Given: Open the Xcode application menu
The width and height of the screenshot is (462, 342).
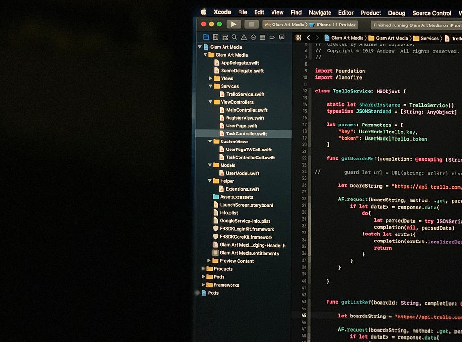Looking at the screenshot, I should point(222,12).
